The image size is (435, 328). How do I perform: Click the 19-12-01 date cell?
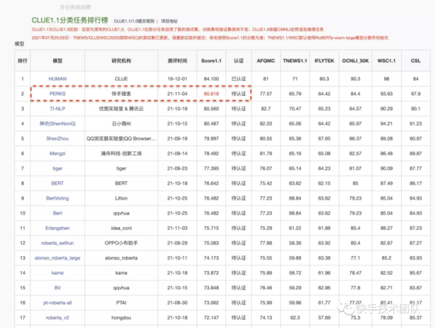[x=177, y=79]
